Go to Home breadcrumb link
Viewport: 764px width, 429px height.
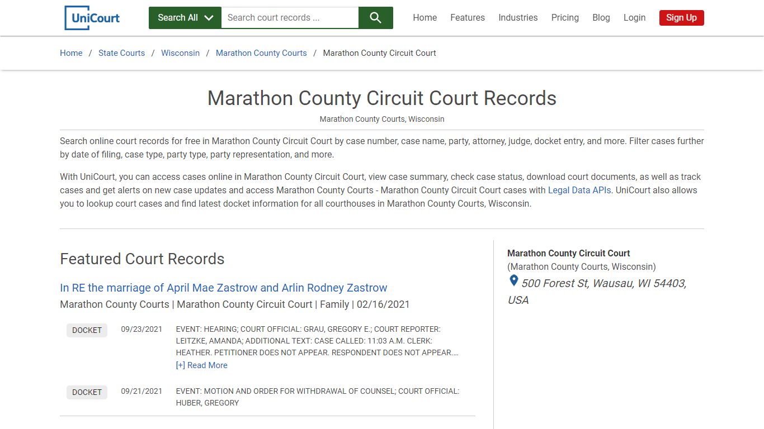pyautogui.click(x=71, y=53)
